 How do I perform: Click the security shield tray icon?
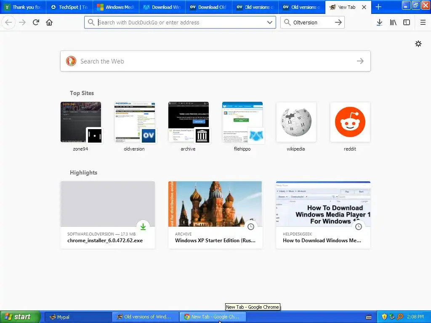tap(384, 317)
